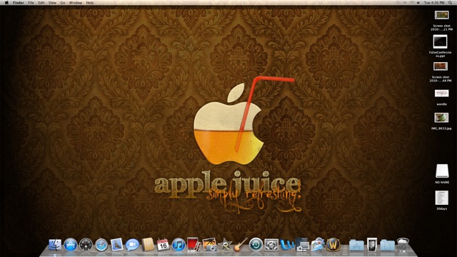Open the Trash in the dock
Image resolution: width=457 pixels, height=257 pixels.
[x=403, y=245]
